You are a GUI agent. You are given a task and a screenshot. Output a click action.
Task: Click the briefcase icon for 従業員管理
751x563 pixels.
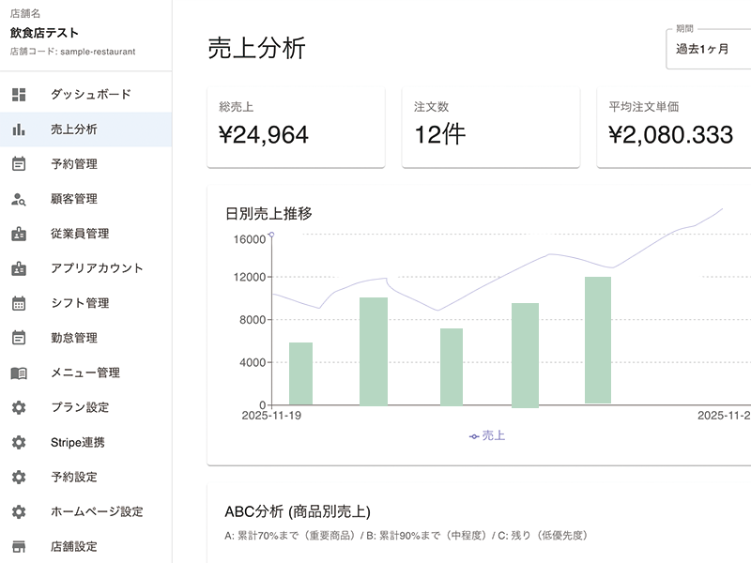[19, 233]
